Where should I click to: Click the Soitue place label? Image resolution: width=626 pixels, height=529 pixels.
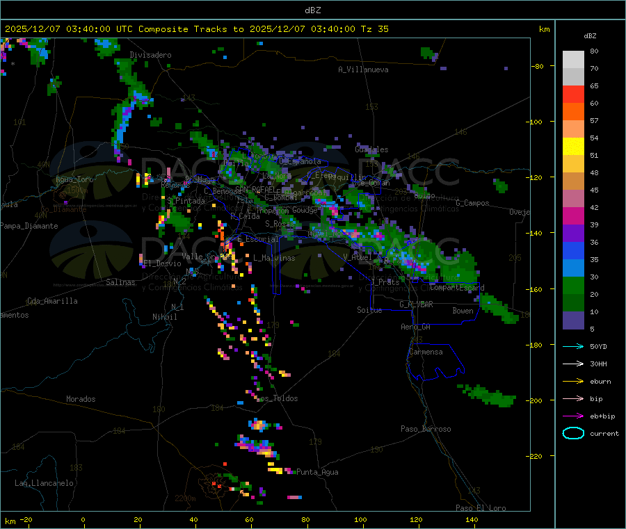[369, 310]
